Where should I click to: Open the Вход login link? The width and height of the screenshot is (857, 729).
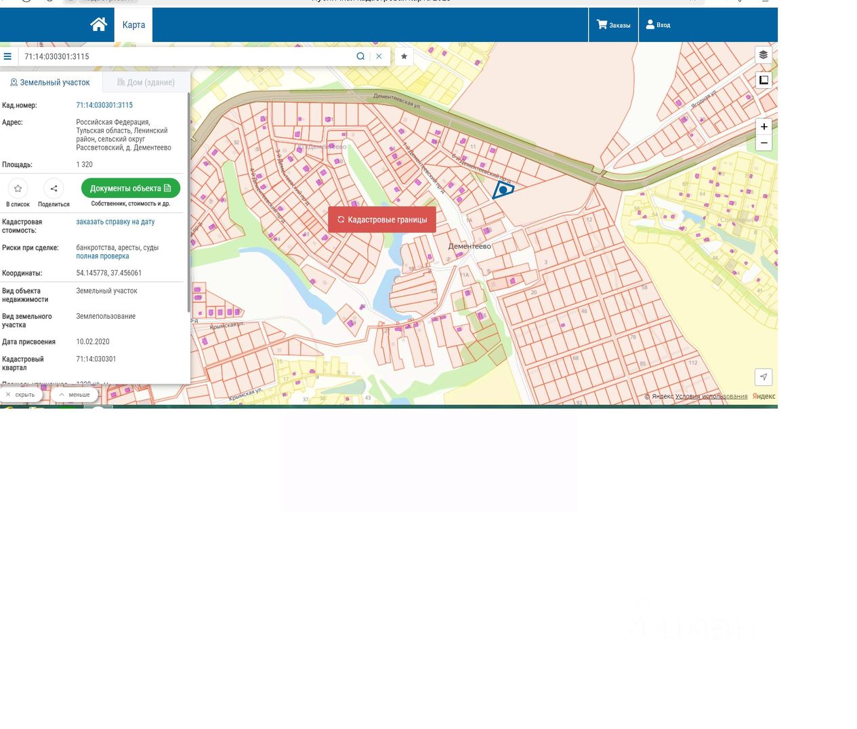point(658,25)
